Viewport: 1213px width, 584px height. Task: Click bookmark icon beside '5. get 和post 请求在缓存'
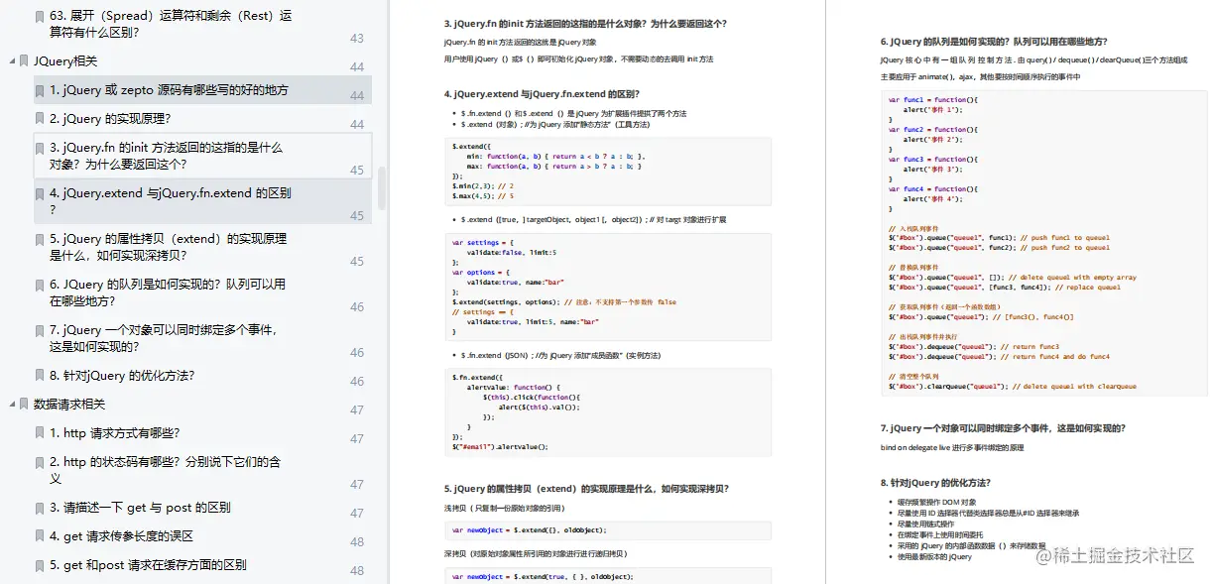pyautogui.click(x=39, y=565)
